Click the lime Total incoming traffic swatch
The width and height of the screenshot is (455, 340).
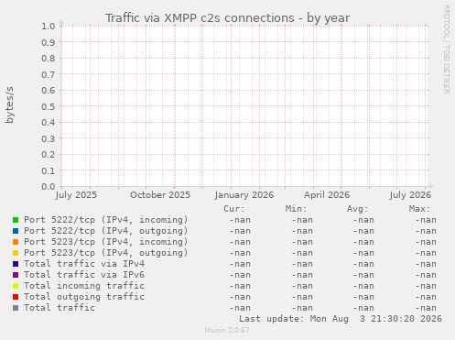(x=16, y=286)
